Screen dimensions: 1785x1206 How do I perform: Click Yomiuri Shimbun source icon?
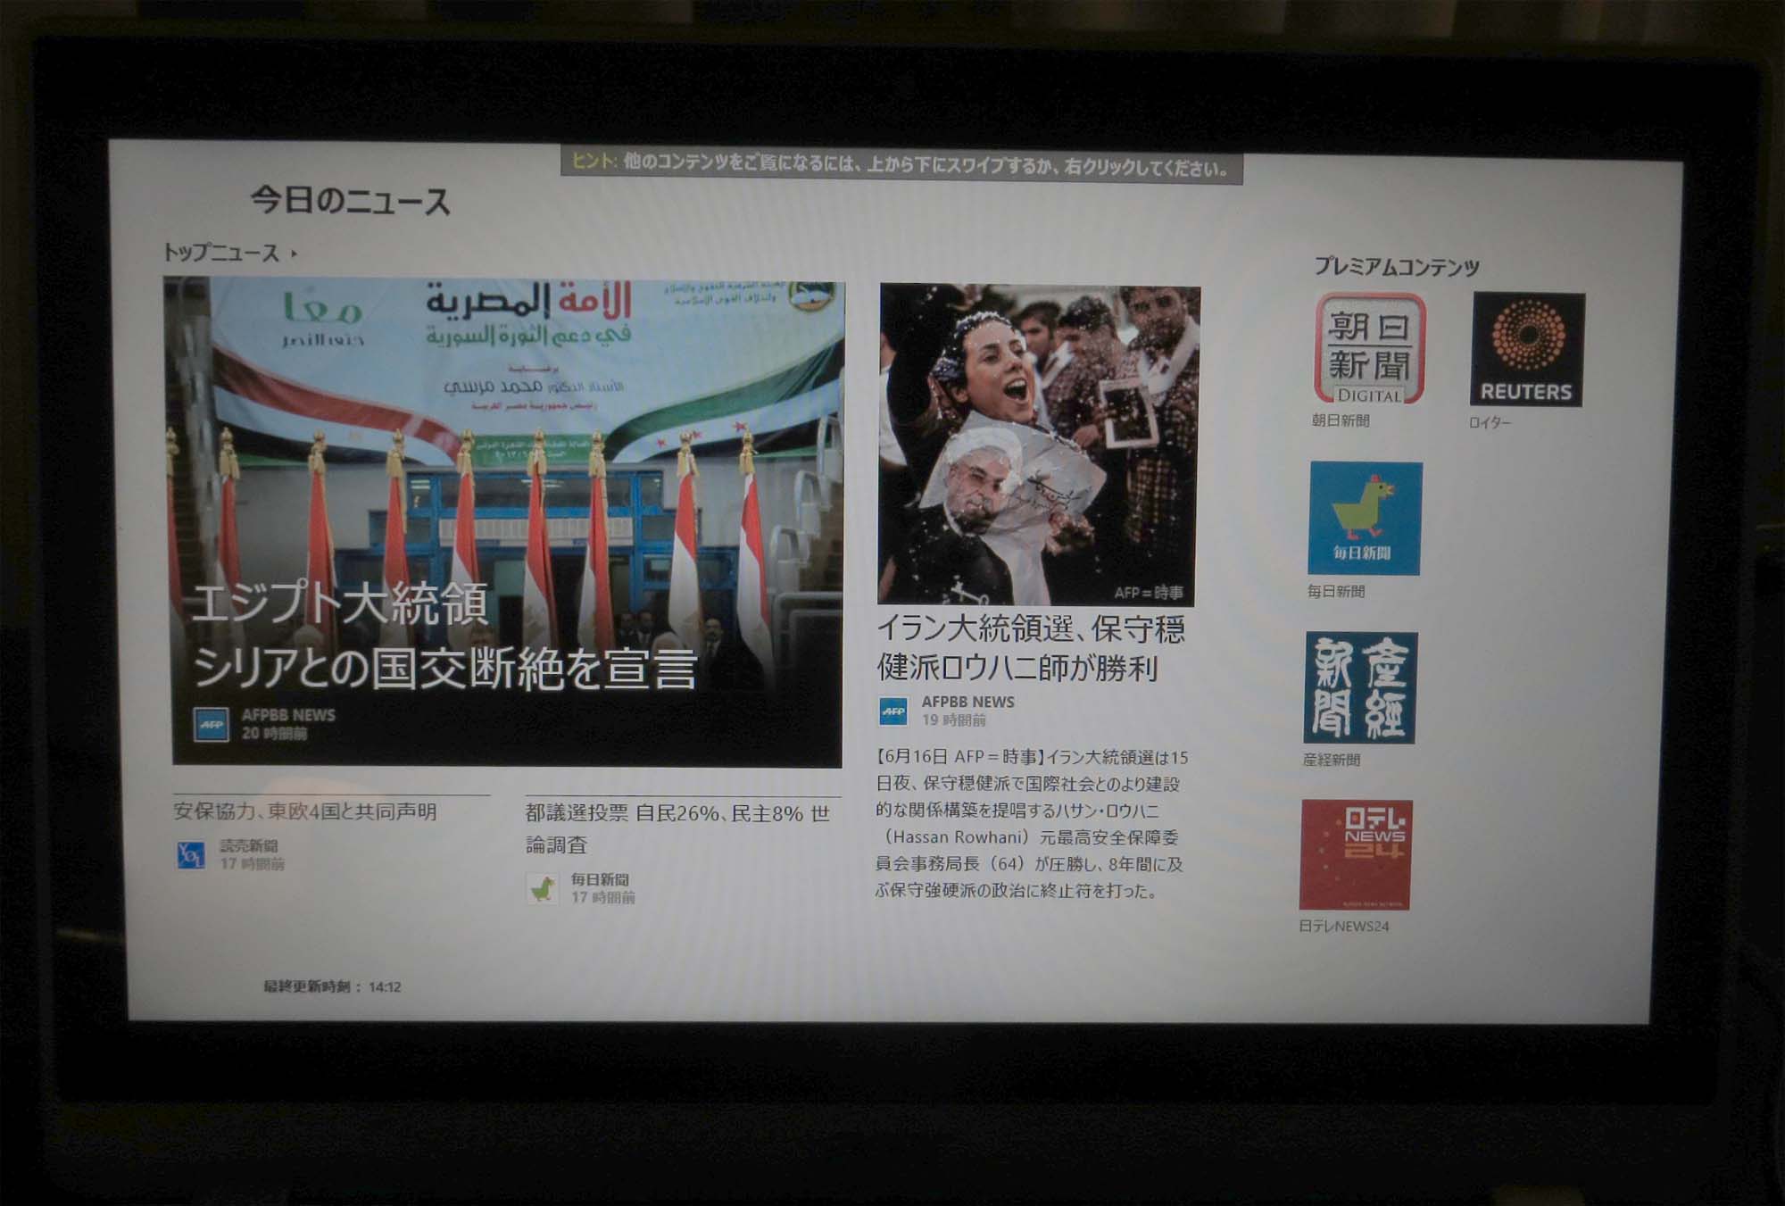191,854
